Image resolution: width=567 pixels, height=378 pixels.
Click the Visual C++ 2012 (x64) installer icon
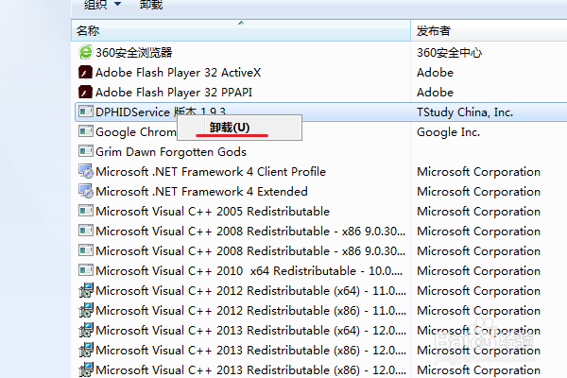tap(86, 290)
